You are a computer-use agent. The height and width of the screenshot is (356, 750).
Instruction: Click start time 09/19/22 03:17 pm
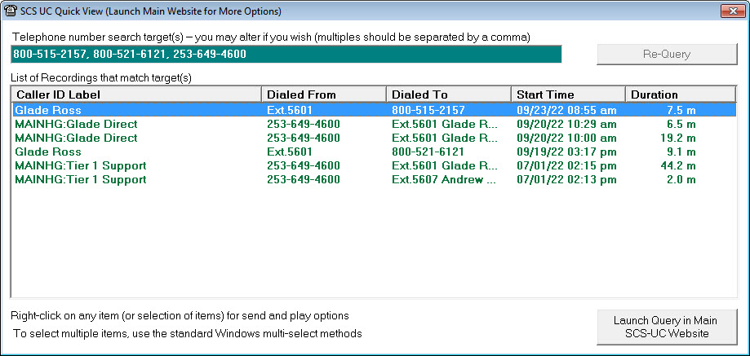[x=567, y=152]
